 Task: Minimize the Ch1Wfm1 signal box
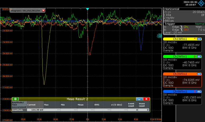tap(199, 39)
